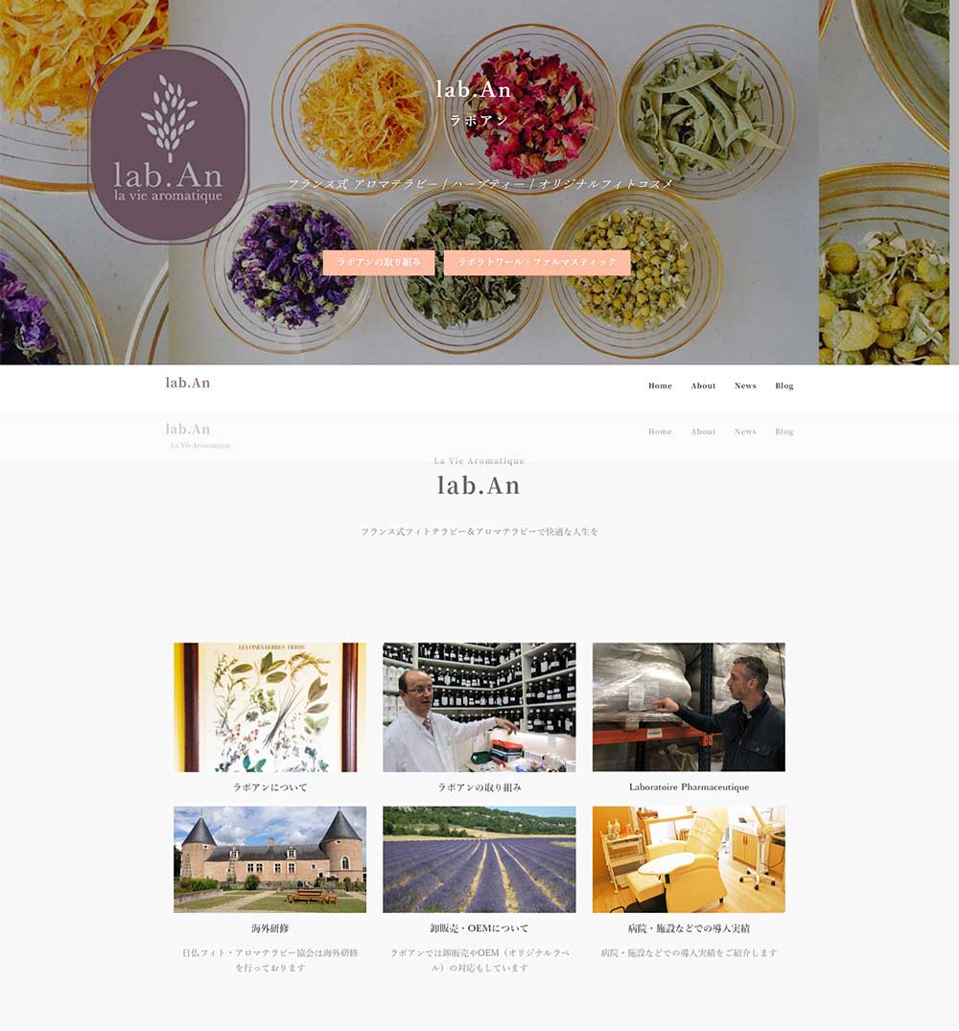Open Home in the main navigation bar

[660, 386]
